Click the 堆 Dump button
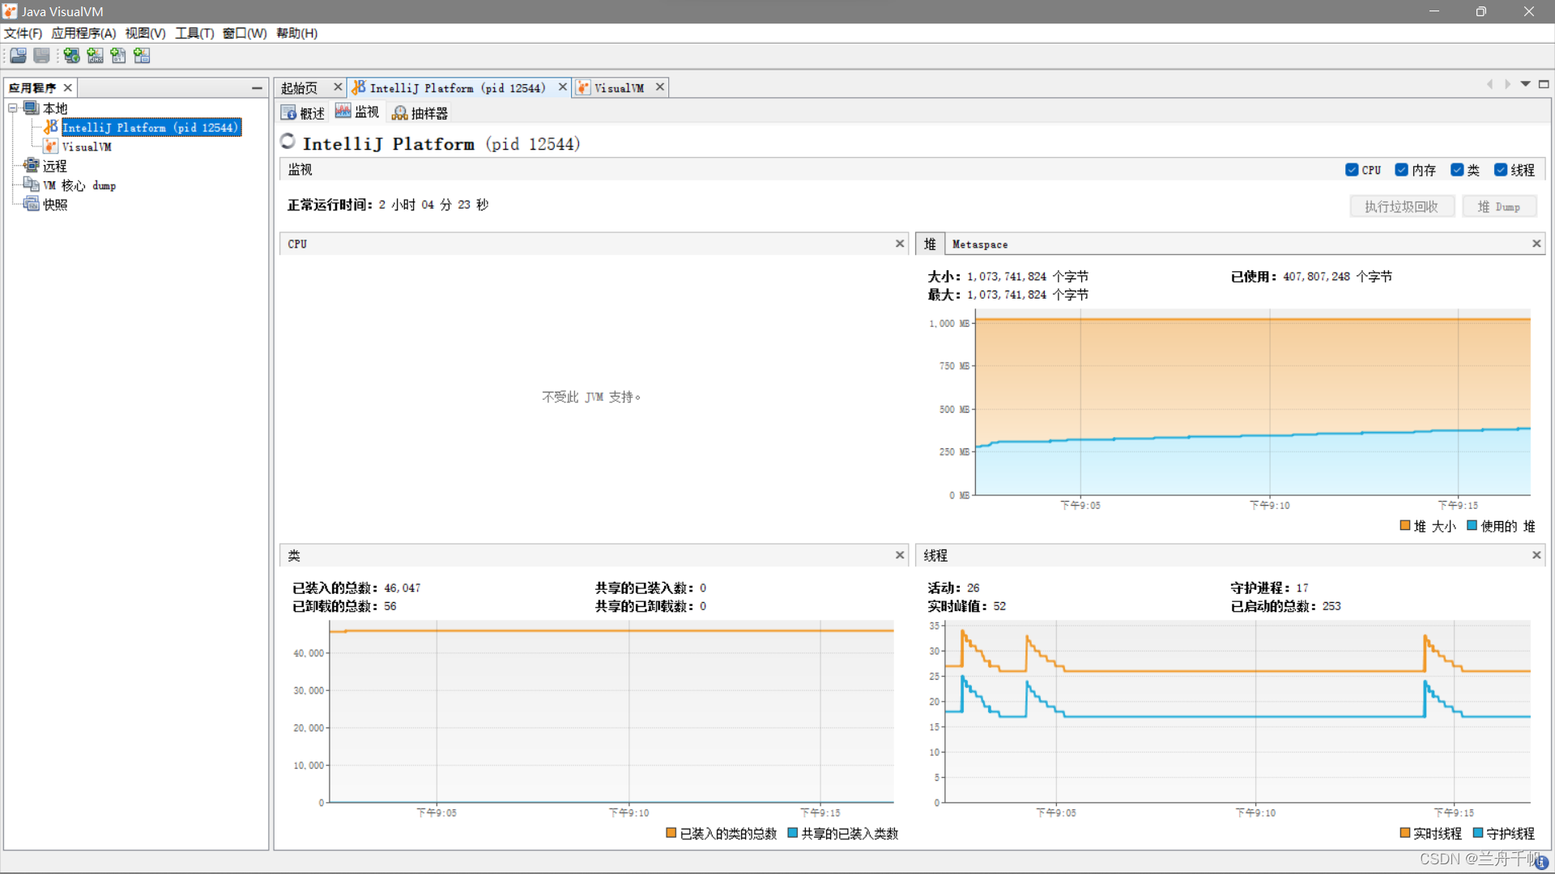 click(1498, 206)
